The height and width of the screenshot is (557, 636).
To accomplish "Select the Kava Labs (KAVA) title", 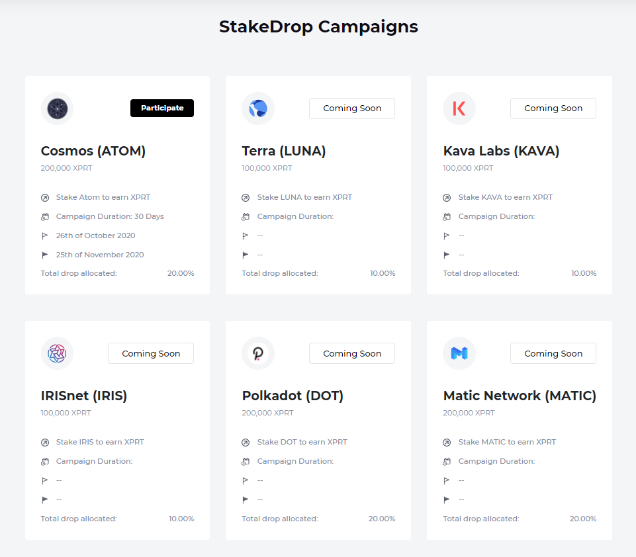I will click(502, 151).
